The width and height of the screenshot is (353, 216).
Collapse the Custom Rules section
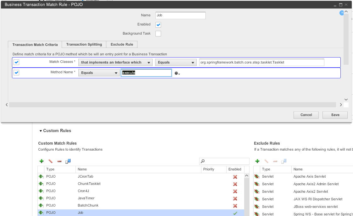click(x=41, y=131)
